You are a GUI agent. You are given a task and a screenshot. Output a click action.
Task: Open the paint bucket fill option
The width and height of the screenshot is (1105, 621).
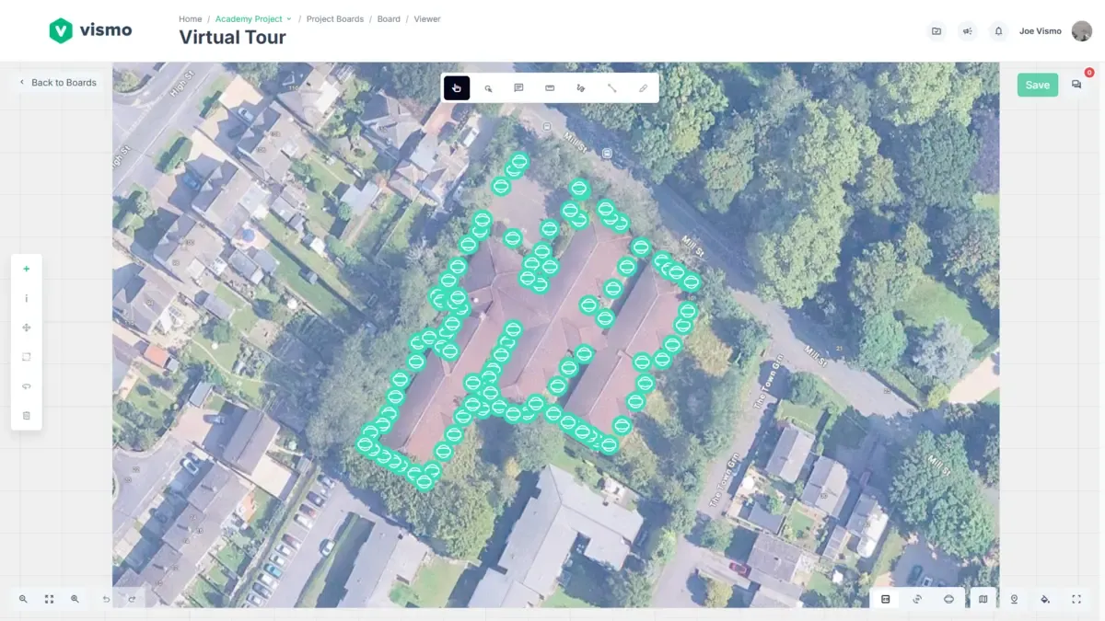(1045, 599)
